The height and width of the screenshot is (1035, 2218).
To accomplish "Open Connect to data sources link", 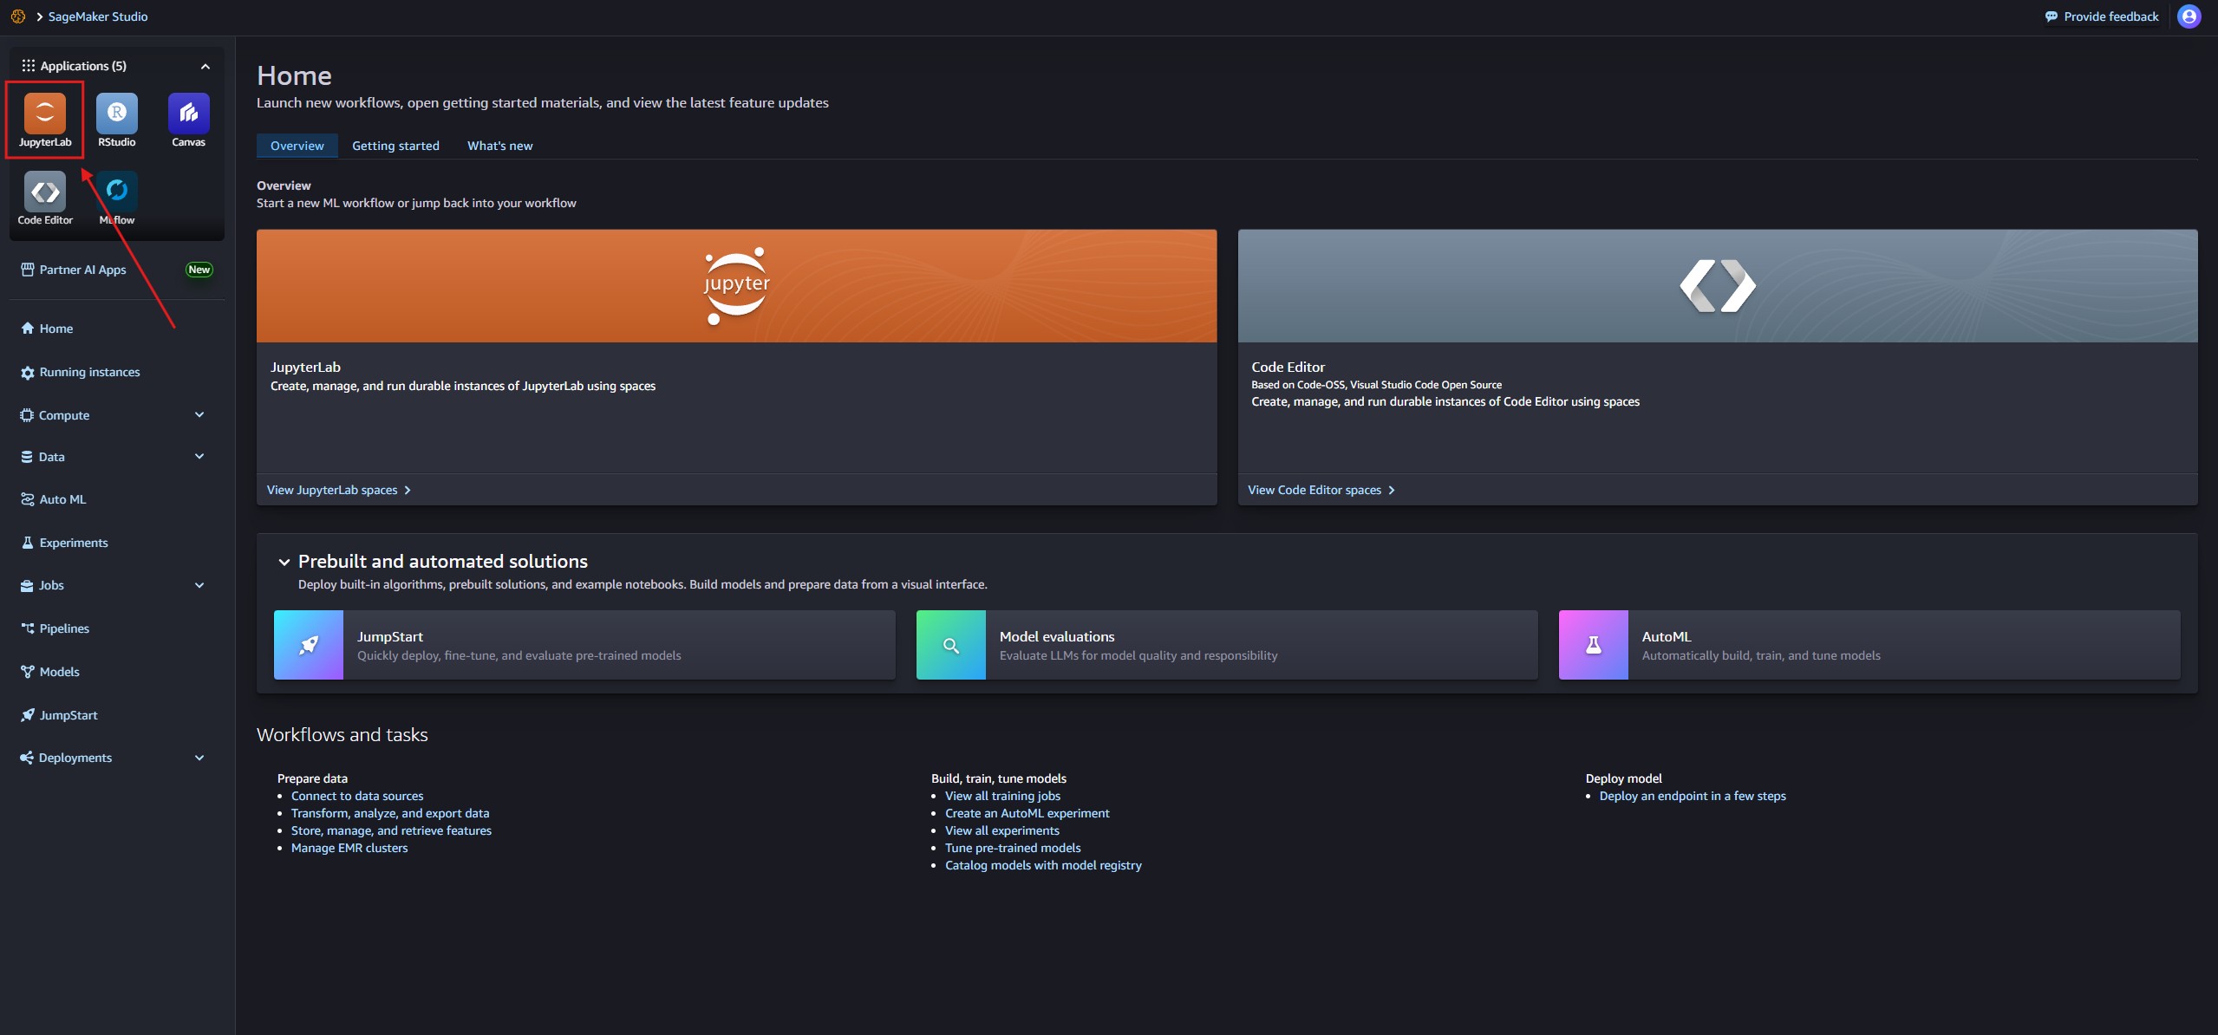I will [x=357, y=796].
